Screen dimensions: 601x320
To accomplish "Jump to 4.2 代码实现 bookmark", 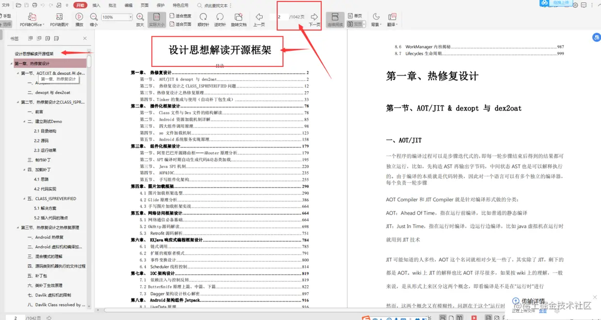I will [45, 189].
